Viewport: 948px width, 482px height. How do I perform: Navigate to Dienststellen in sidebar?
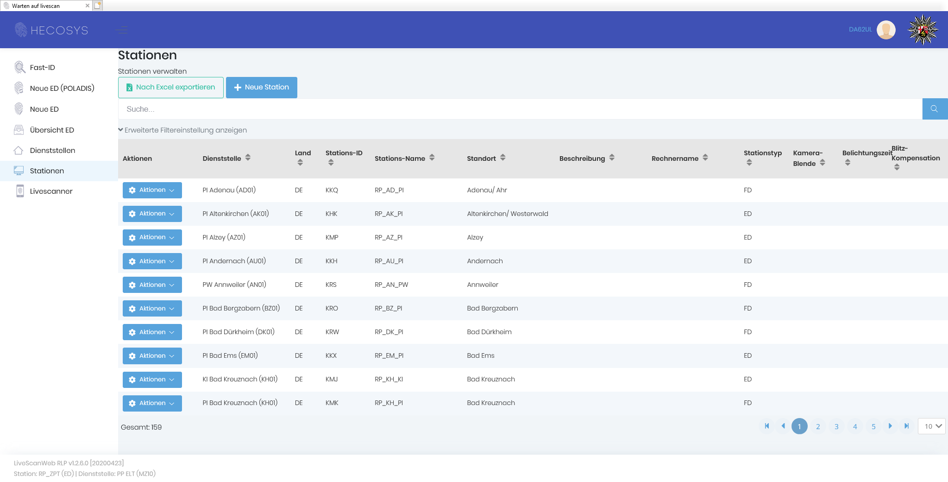point(52,151)
